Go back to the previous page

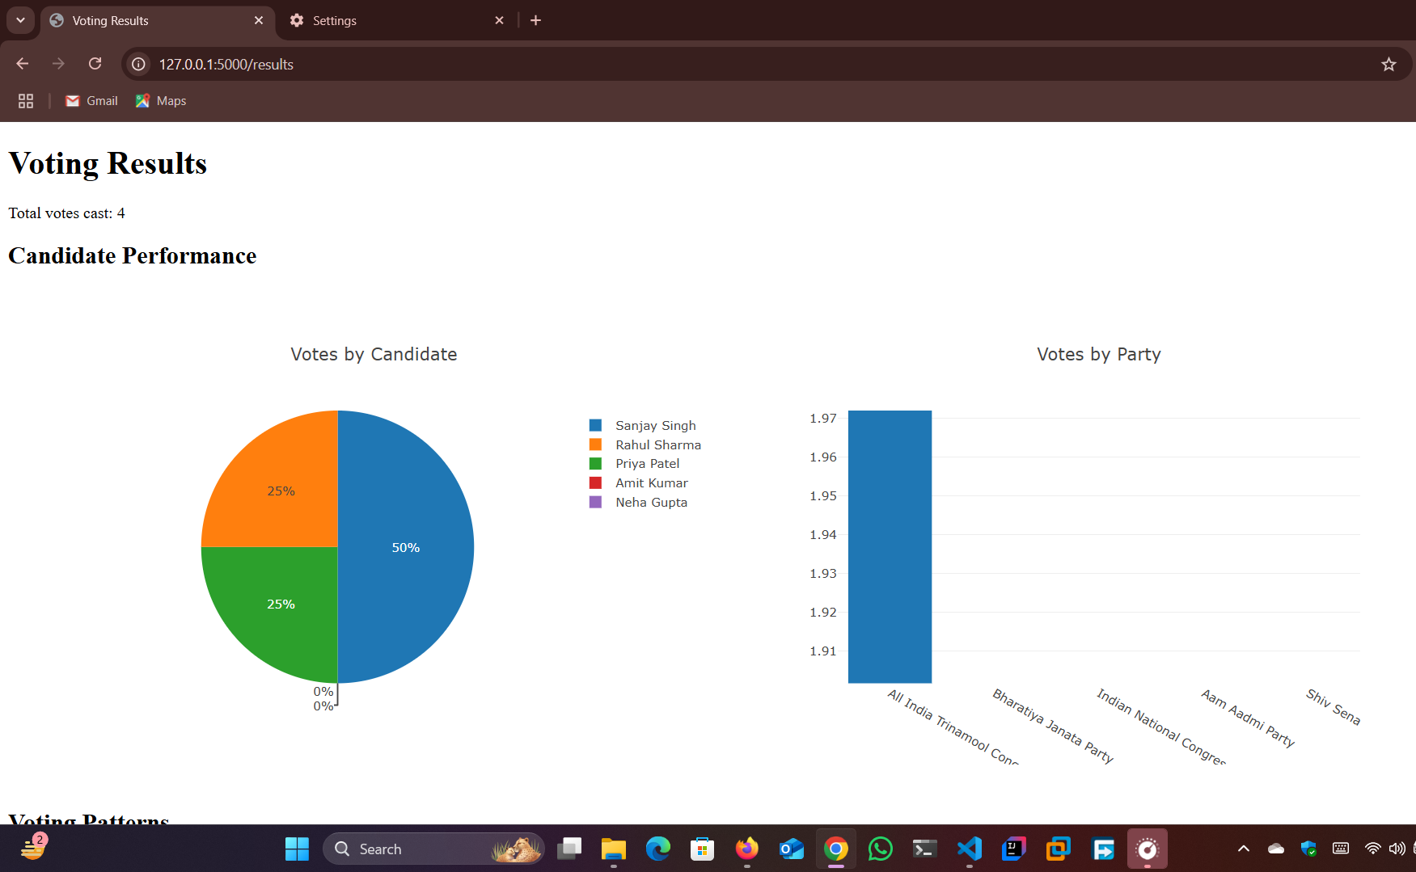pyautogui.click(x=23, y=64)
